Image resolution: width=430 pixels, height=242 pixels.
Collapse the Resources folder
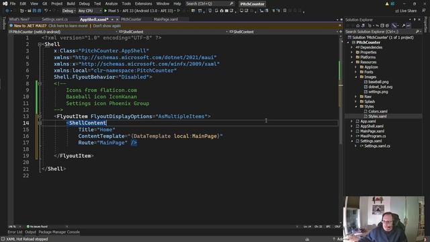(x=352, y=63)
